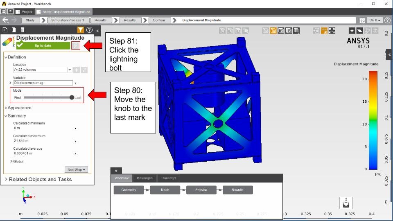This screenshot has height=221, width=393.
Task: Click the Results workflow button
Action: tap(237, 189)
